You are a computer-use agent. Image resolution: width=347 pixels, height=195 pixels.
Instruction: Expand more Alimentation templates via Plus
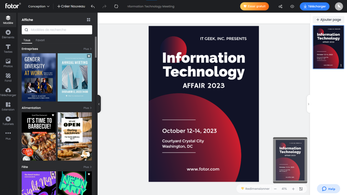(88, 108)
